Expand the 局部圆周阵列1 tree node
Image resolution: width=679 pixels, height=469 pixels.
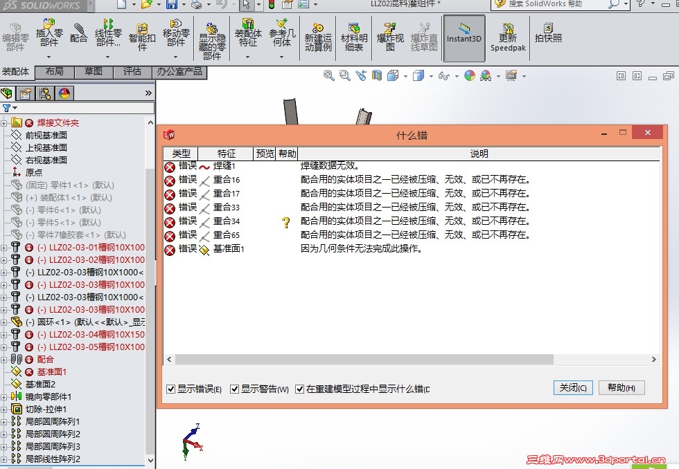[3, 422]
